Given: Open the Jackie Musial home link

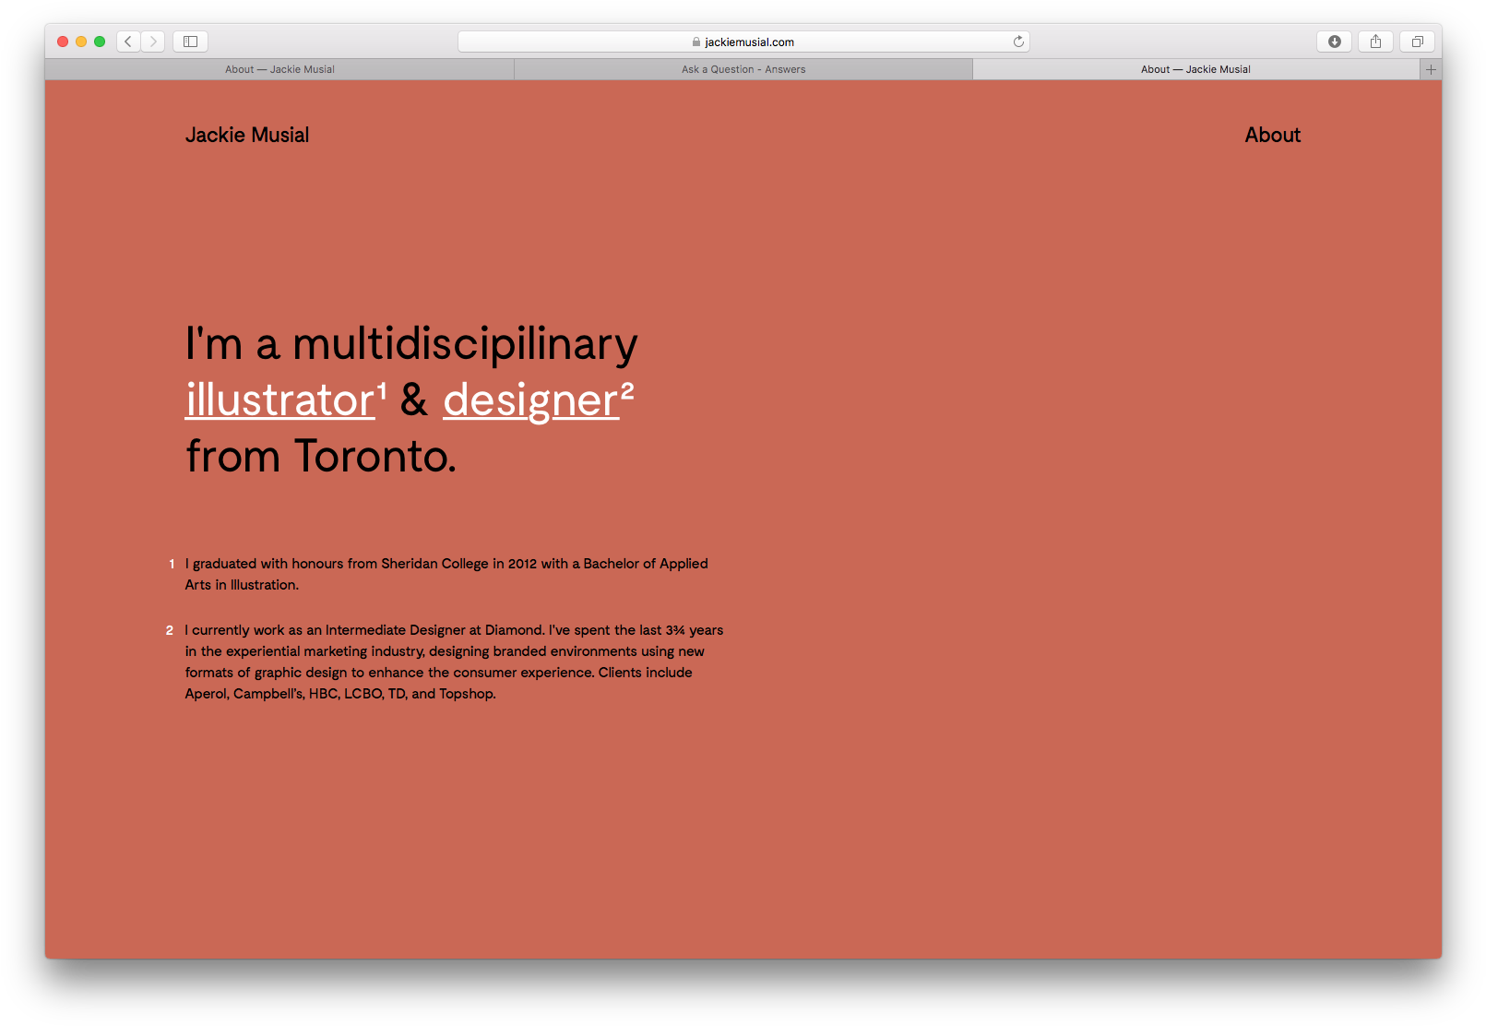Looking at the screenshot, I should coord(247,135).
